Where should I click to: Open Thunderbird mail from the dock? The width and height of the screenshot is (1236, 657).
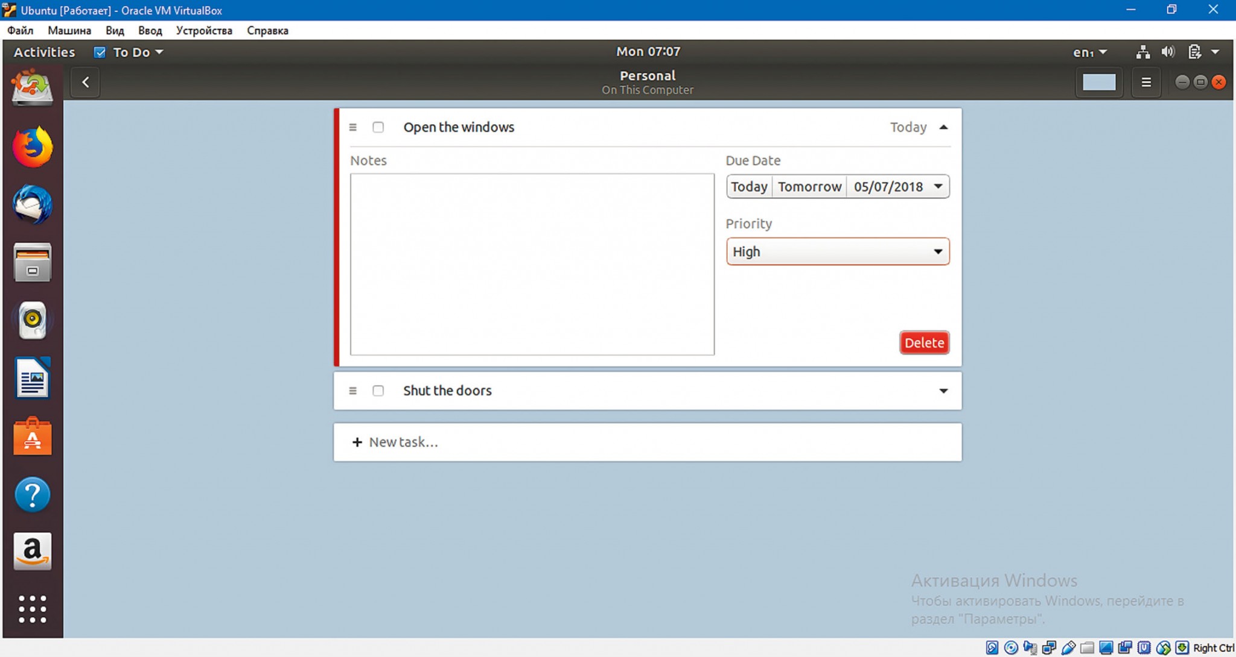tap(33, 205)
